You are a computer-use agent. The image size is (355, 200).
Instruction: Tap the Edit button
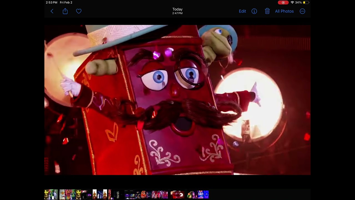click(242, 11)
